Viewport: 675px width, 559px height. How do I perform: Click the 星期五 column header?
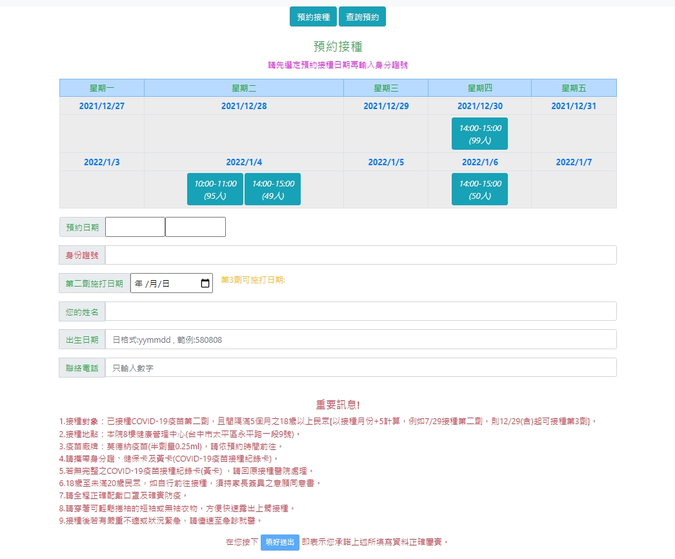(x=574, y=88)
